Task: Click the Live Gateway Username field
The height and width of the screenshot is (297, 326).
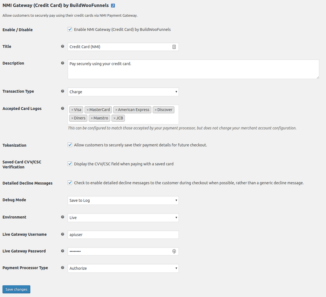Action: 123,235
